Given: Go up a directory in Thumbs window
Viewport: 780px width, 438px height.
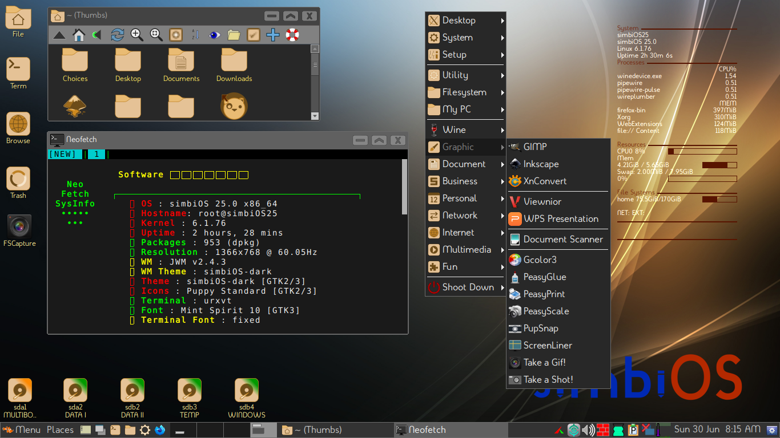Looking at the screenshot, I should coord(59,35).
